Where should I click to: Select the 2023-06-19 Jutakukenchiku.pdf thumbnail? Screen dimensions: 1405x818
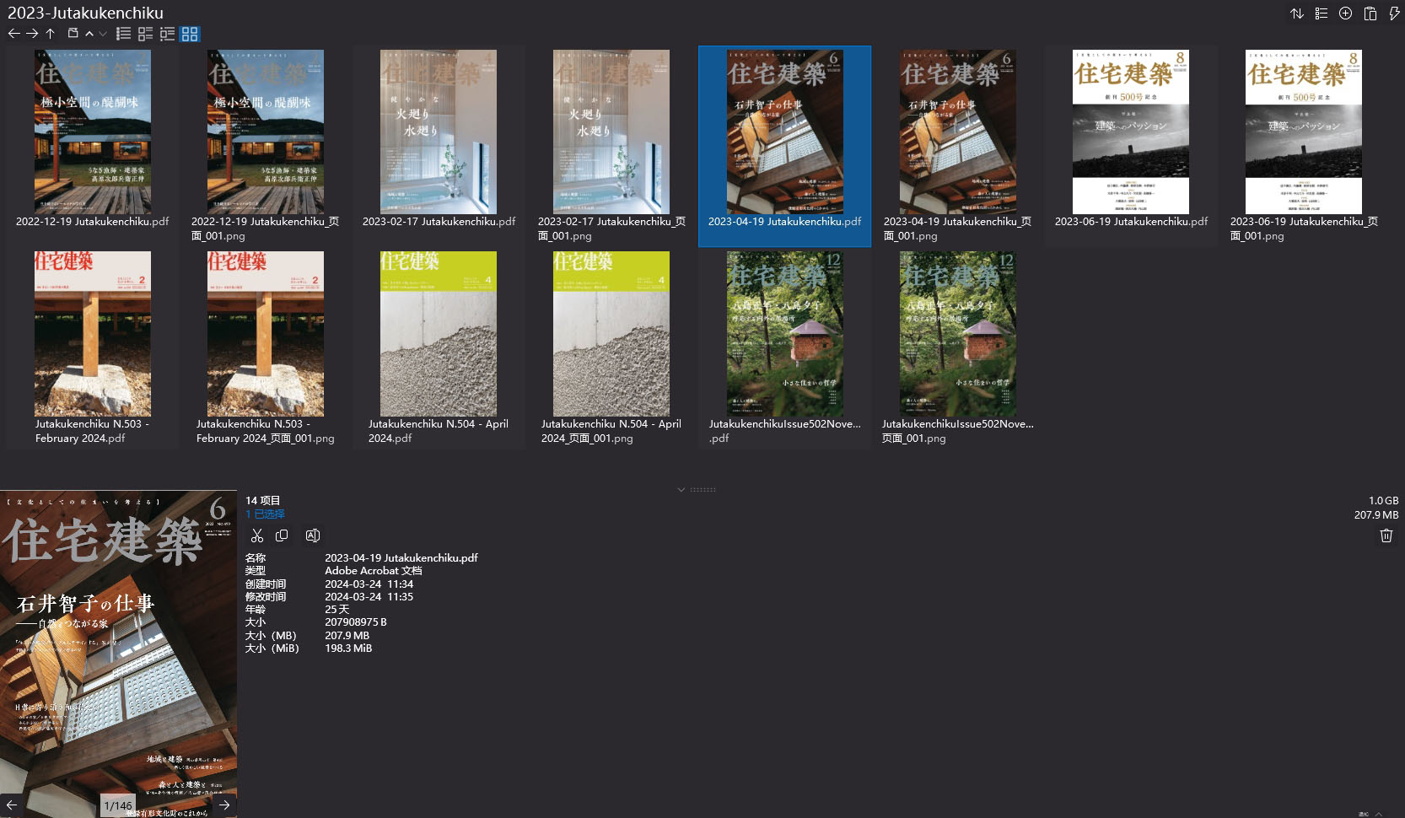point(1130,131)
